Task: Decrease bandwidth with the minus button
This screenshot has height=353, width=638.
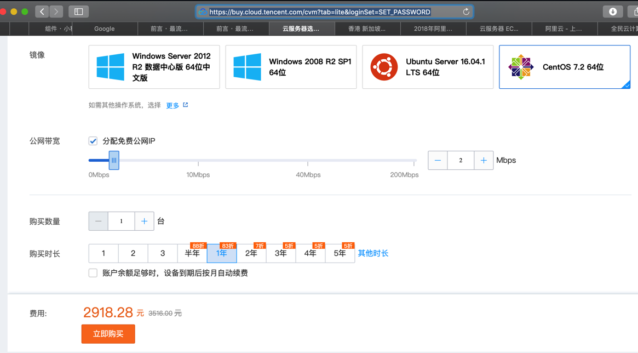Action: (438, 161)
